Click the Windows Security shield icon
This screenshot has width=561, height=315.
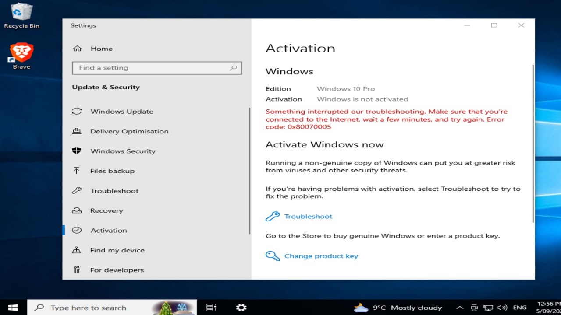(77, 150)
